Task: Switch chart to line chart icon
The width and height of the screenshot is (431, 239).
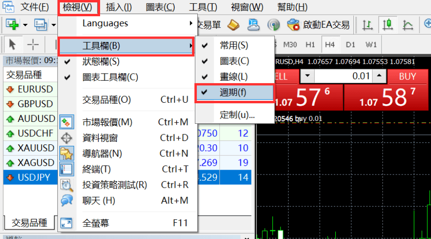Action: point(408,25)
